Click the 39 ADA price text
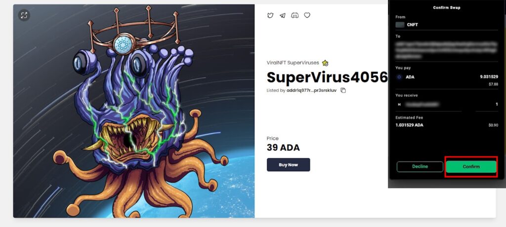Screen dimensions: 506x227 click(x=283, y=148)
